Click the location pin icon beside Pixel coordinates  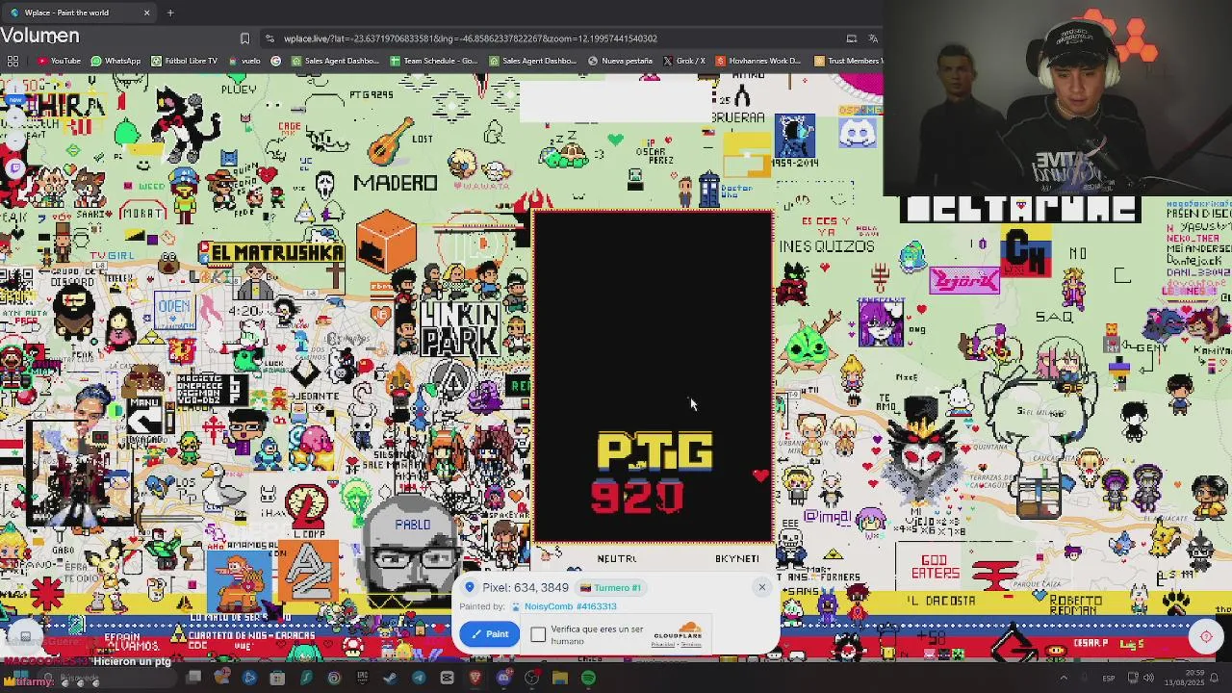coord(470,587)
